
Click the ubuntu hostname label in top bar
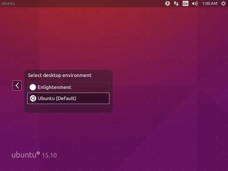coord(8,3)
